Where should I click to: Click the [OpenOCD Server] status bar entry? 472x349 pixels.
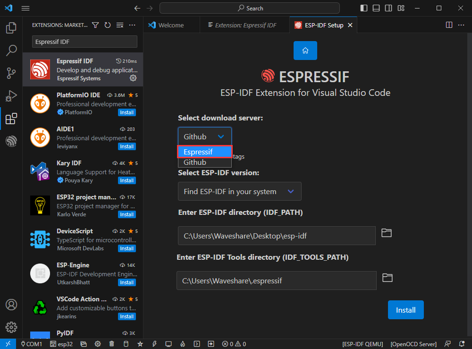pyautogui.click(x=413, y=344)
